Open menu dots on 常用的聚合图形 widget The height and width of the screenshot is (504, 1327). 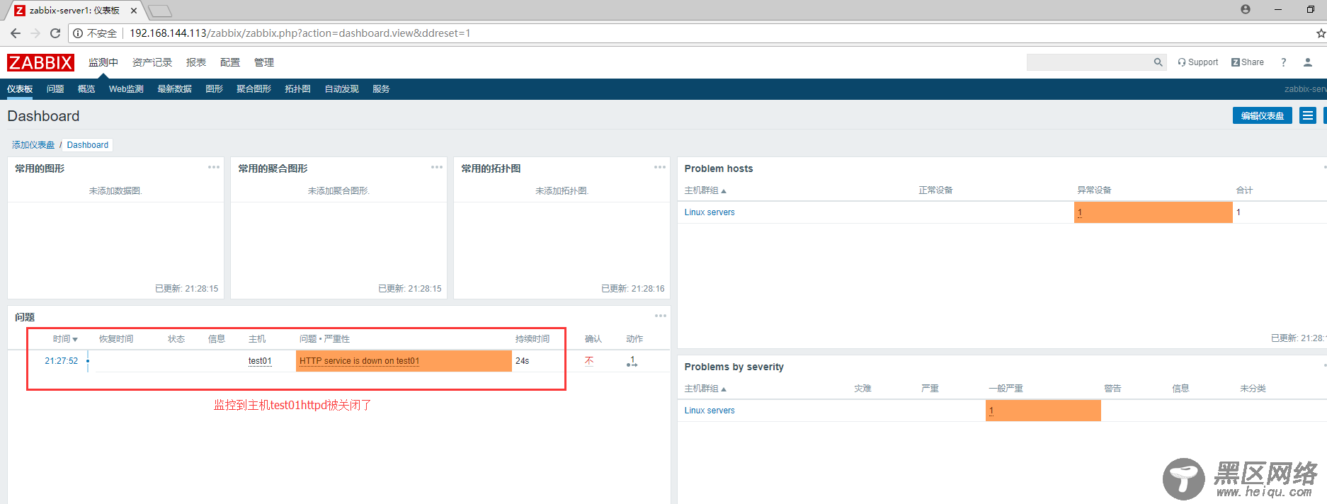coord(437,167)
